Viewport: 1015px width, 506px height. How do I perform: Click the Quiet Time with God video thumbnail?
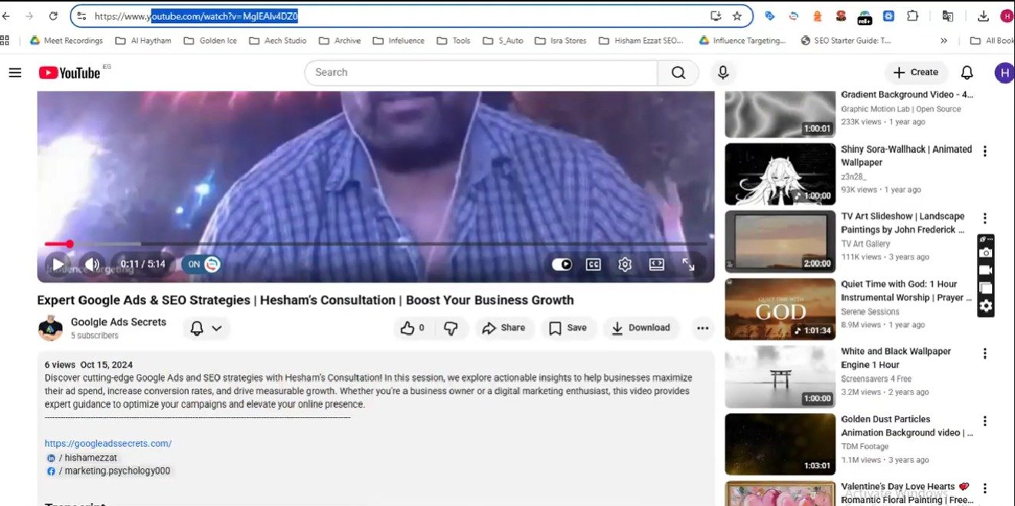779,308
